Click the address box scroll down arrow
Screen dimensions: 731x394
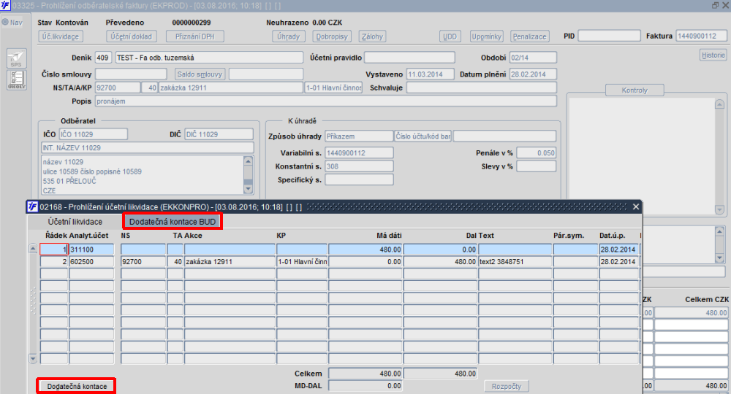click(248, 189)
